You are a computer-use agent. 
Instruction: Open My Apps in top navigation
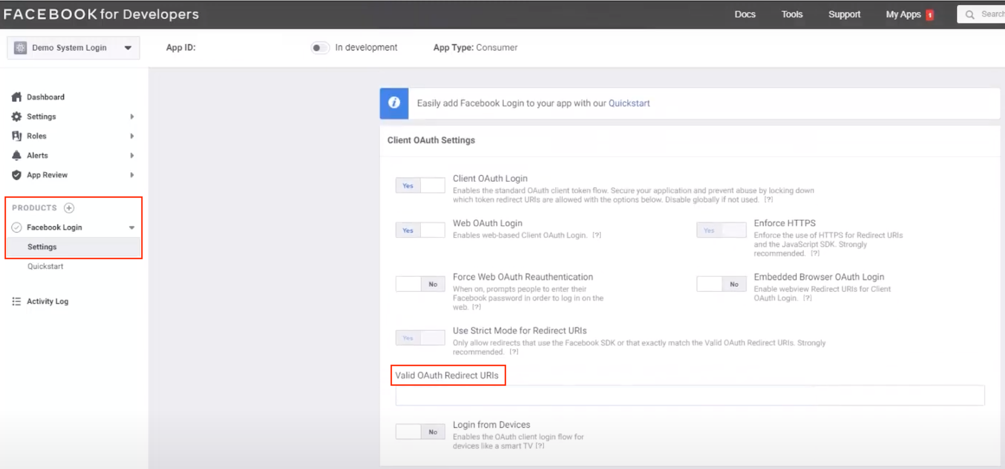[903, 14]
